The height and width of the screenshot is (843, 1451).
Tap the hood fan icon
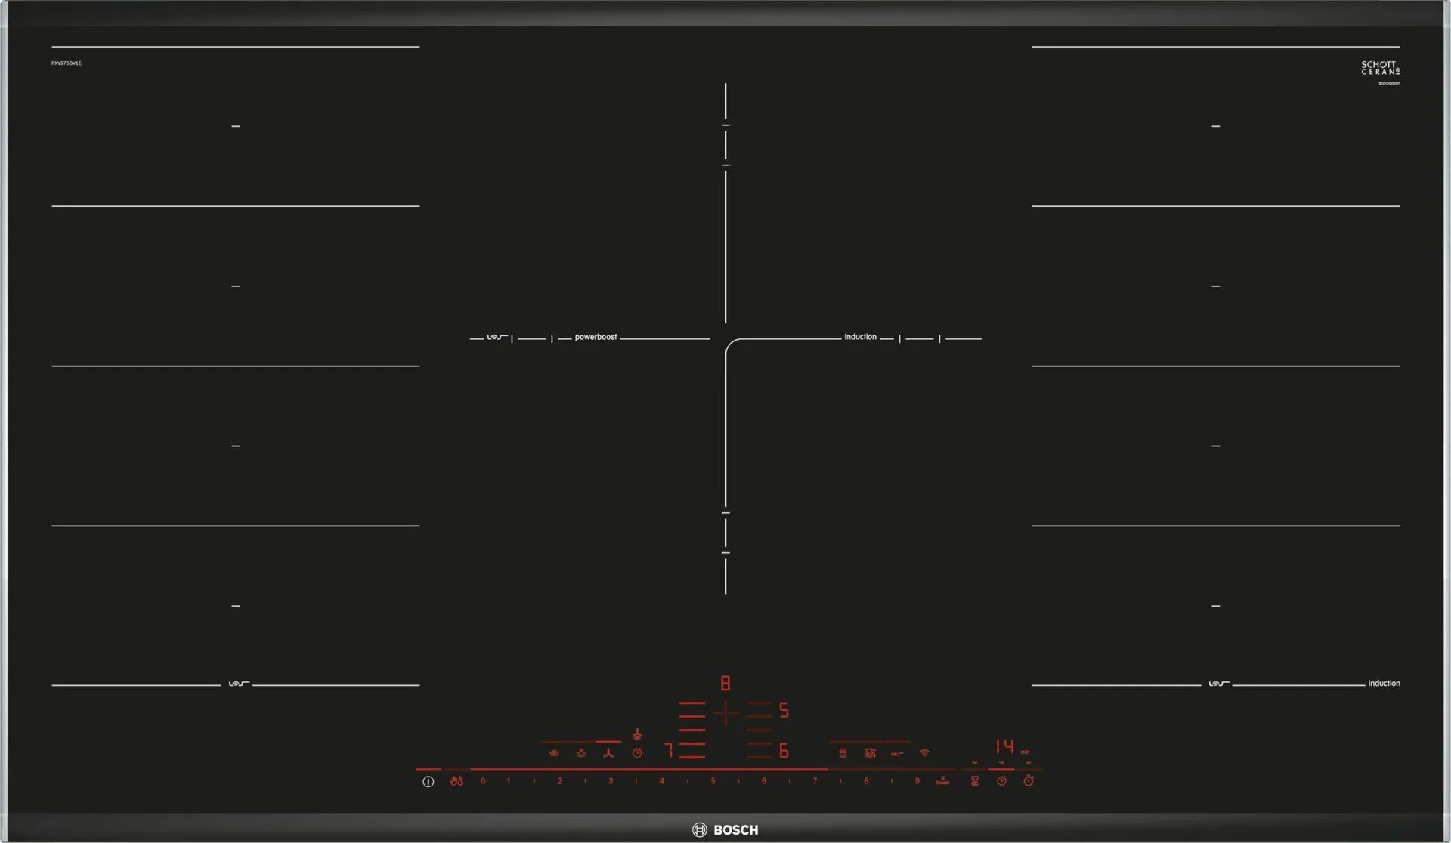pos(608,753)
